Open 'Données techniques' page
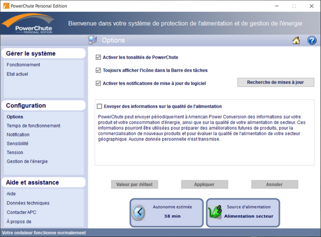 coord(28,203)
